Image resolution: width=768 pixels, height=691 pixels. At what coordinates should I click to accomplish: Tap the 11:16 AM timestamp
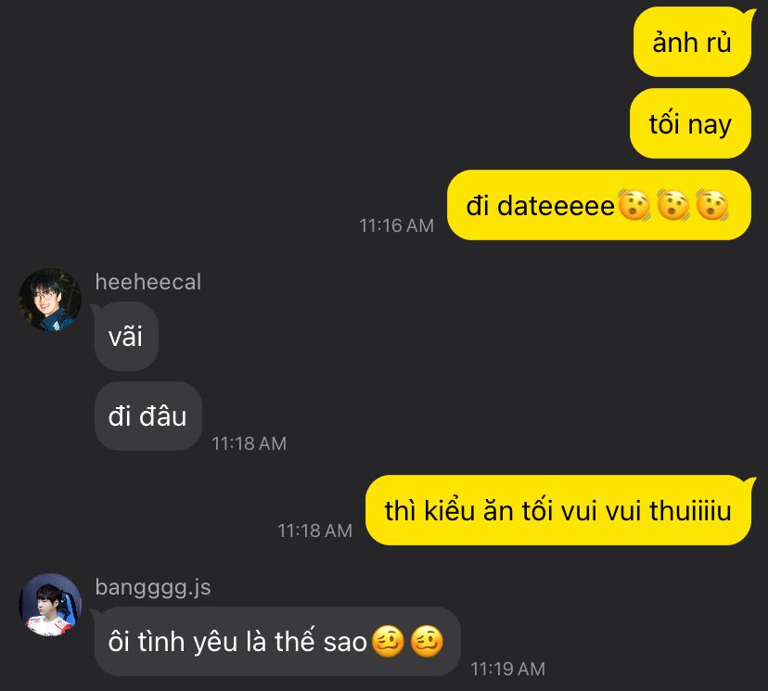click(396, 225)
